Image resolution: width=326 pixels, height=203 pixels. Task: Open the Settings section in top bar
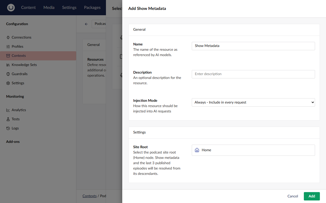[x=69, y=8]
